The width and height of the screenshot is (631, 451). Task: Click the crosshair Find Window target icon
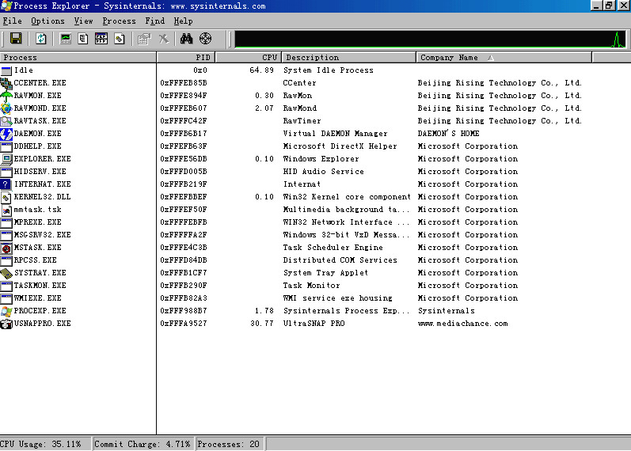(205, 39)
